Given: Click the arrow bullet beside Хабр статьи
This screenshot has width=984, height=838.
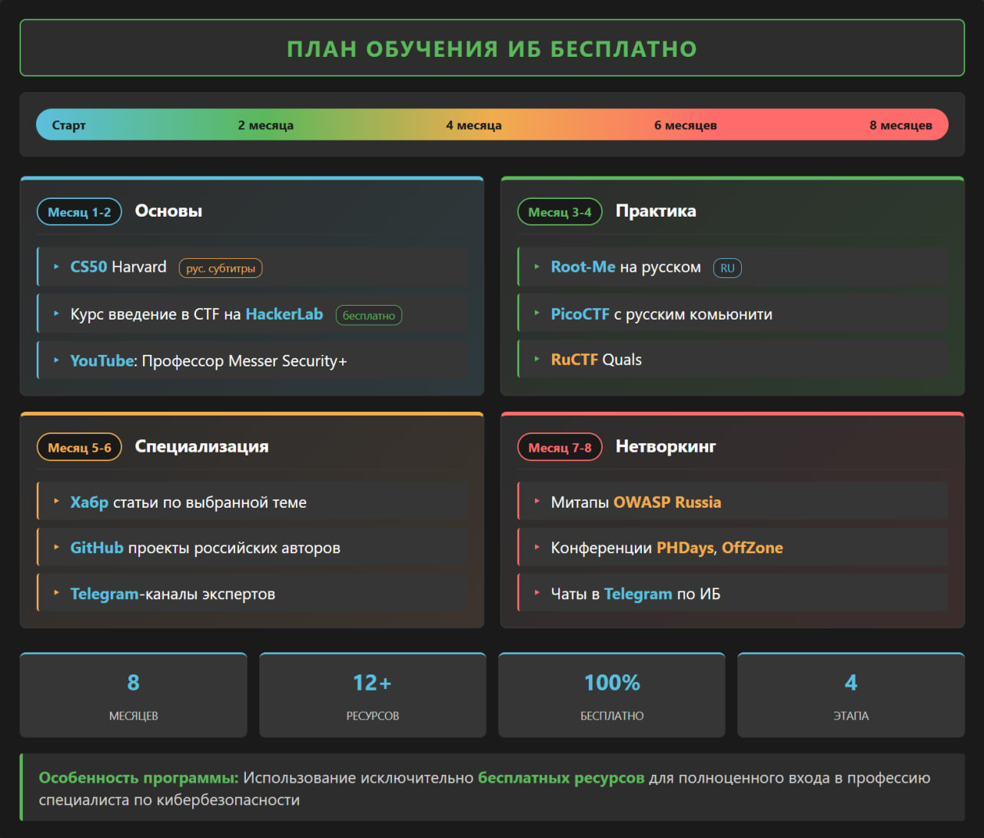Looking at the screenshot, I should (x=56, y=502).
